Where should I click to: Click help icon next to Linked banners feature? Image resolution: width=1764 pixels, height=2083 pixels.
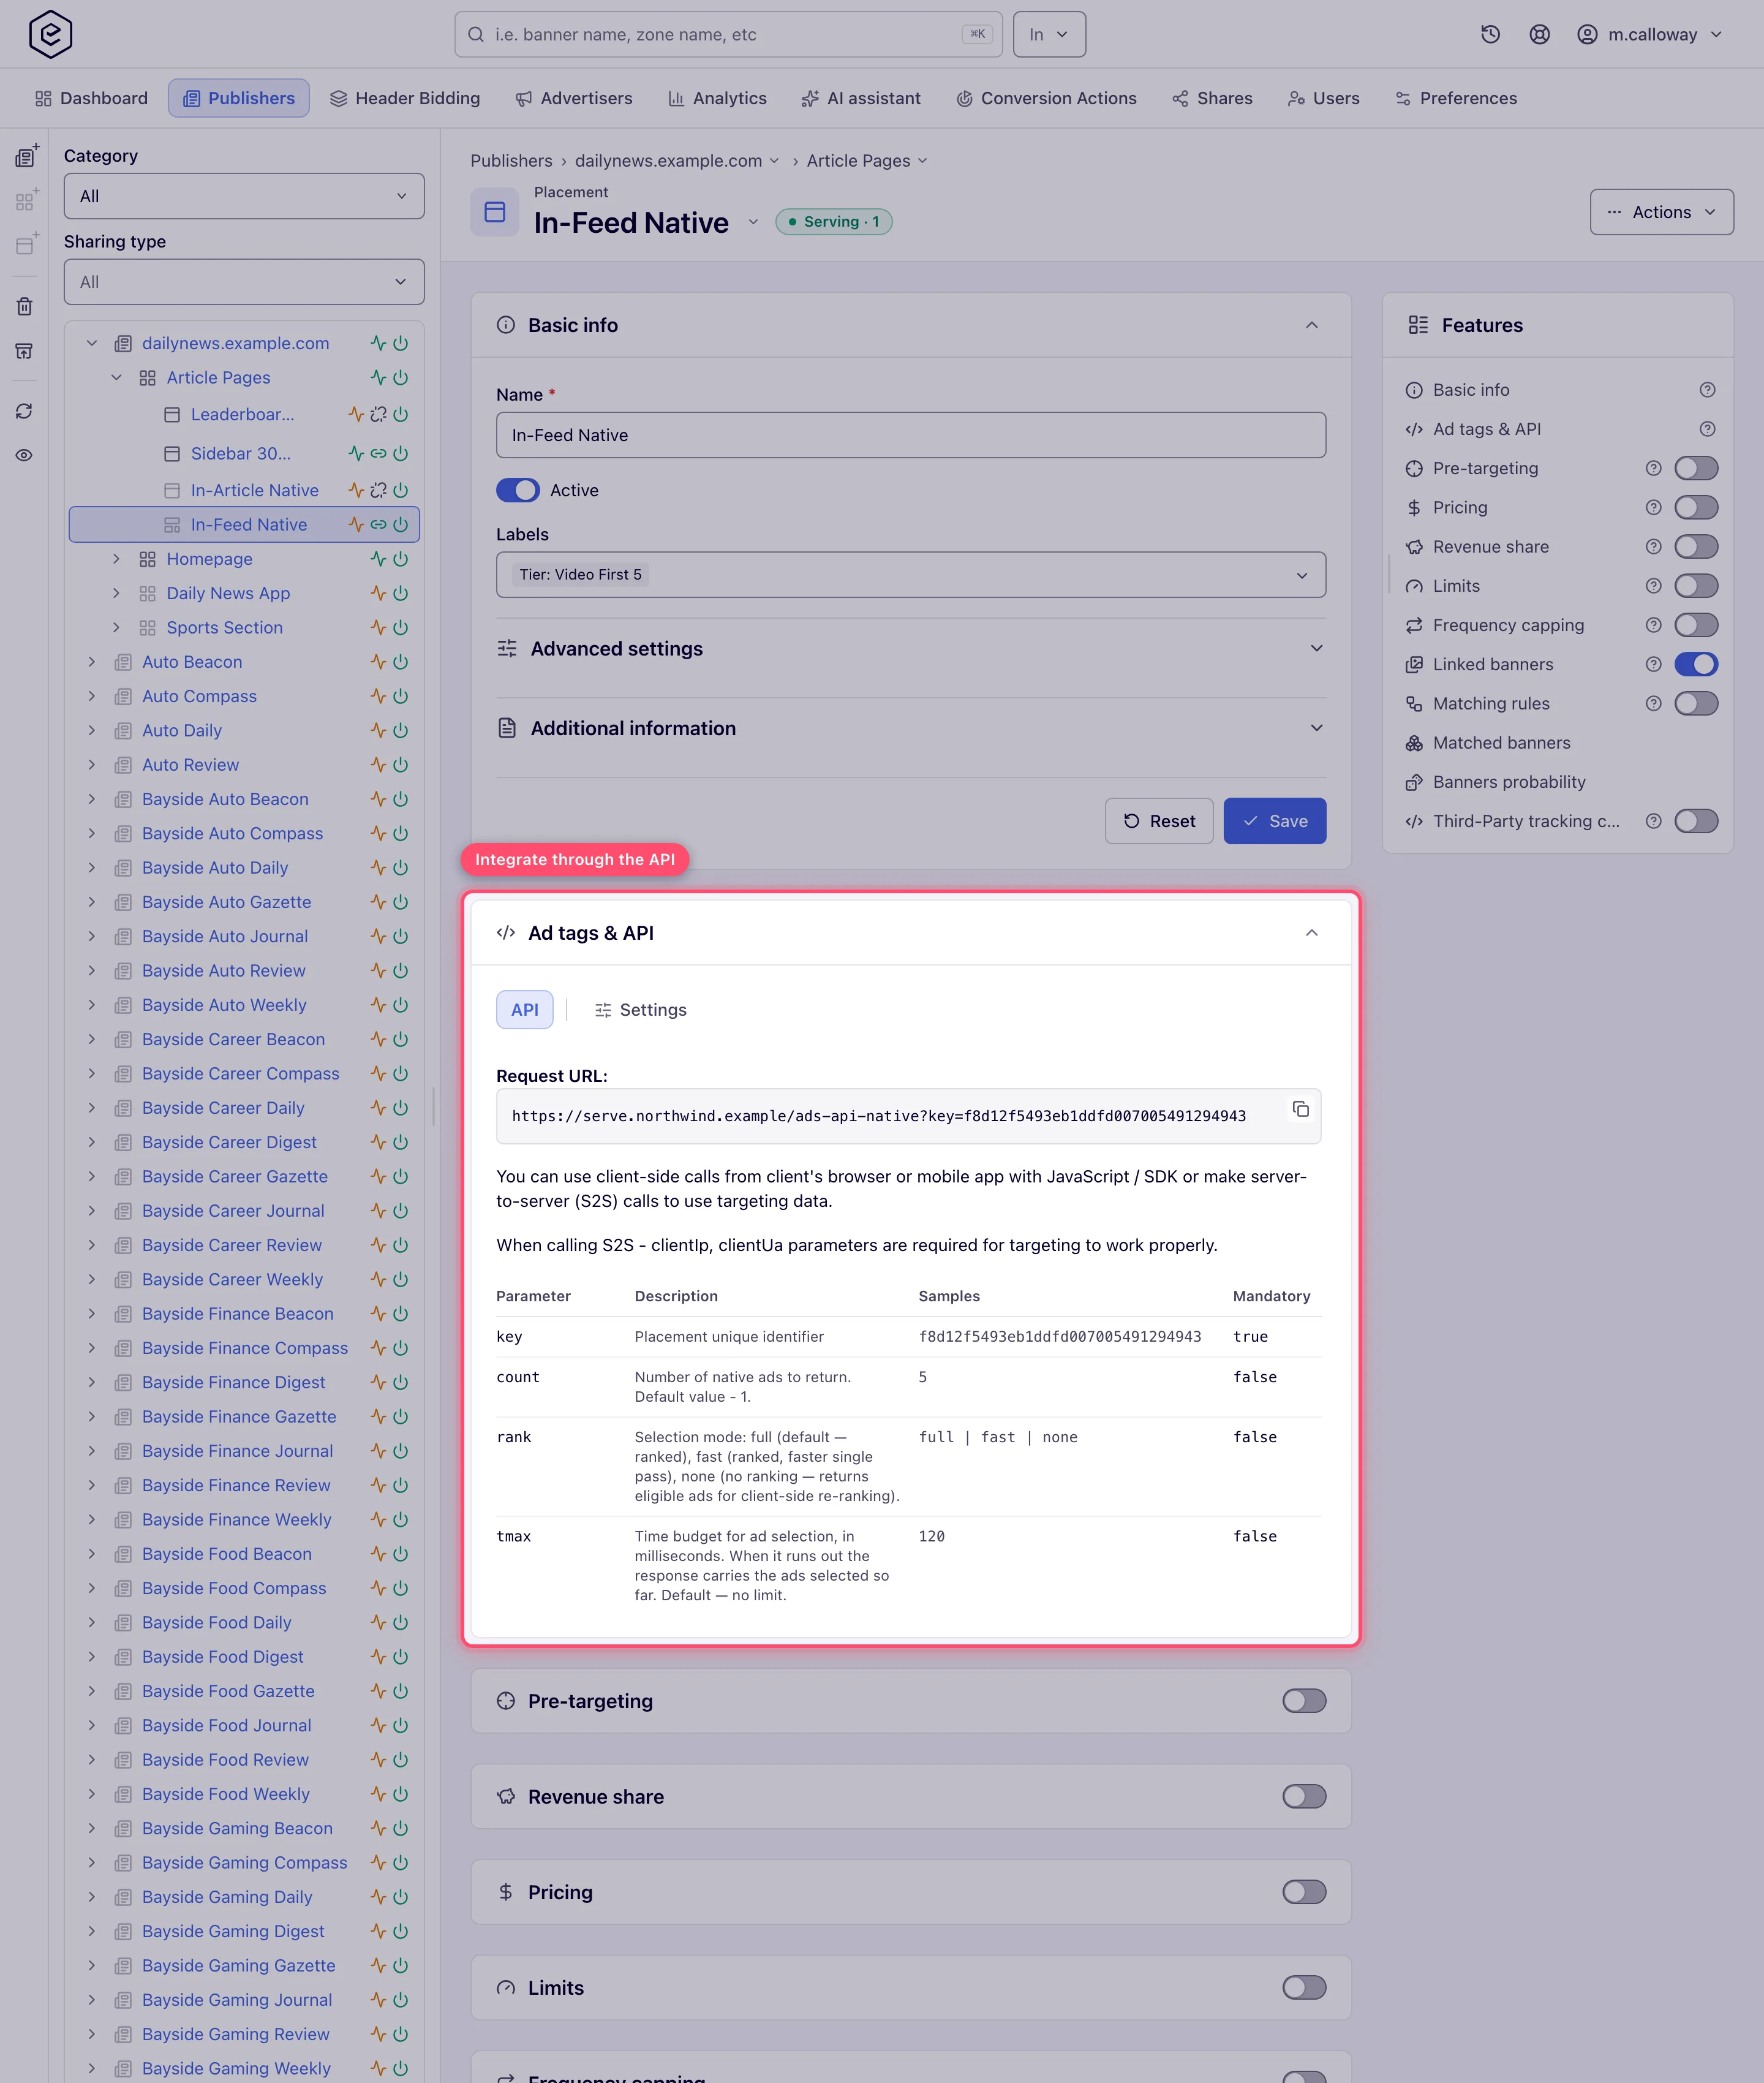(x=1653, y=664)
